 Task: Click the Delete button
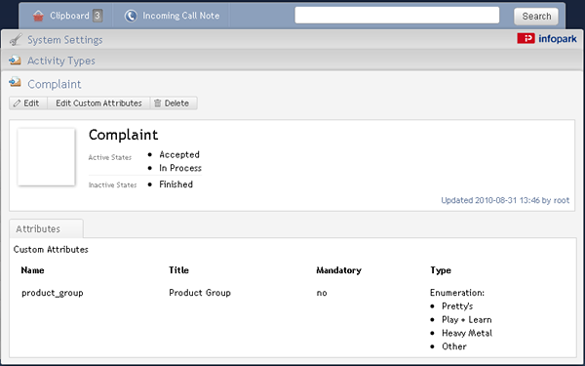point(174,103)
